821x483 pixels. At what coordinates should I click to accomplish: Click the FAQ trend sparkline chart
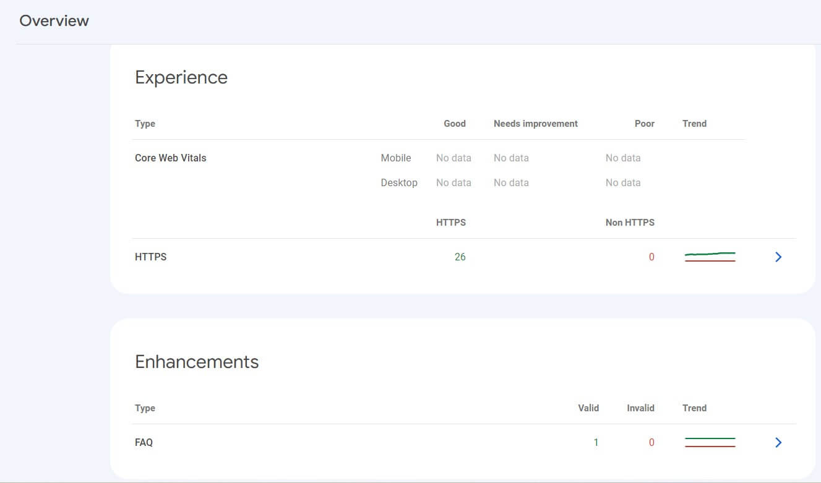tap(710, 442)
